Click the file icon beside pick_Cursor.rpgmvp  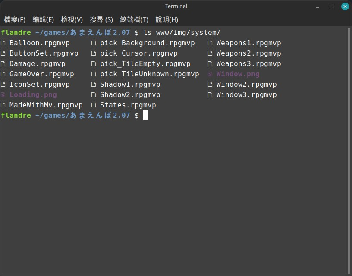click(93, 53)
